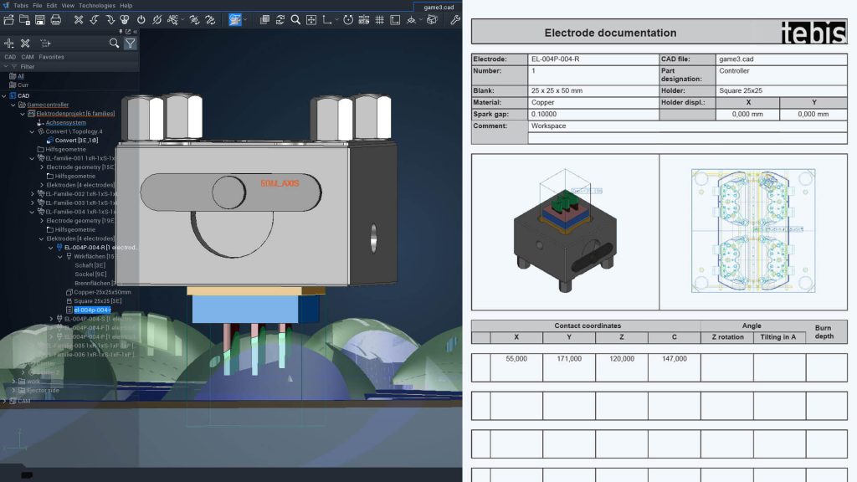857x482 pixels.
Task: Click the Achsensystem link in the tree
Action: point(65,122)
